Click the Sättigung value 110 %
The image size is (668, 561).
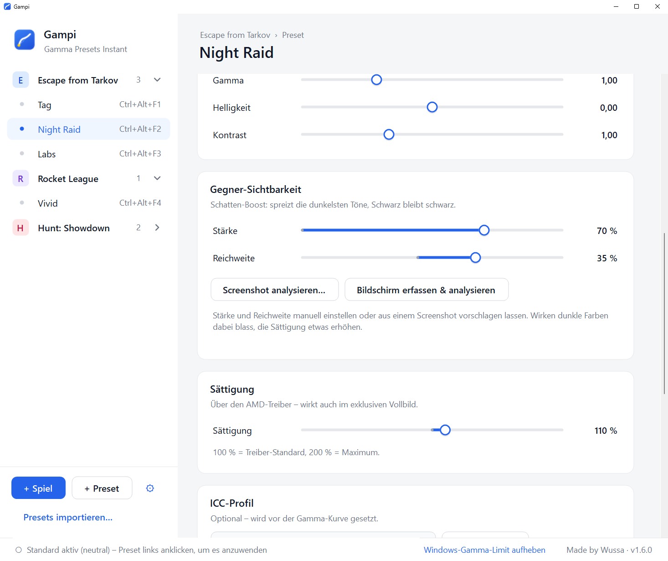click(x=606, y=431)
